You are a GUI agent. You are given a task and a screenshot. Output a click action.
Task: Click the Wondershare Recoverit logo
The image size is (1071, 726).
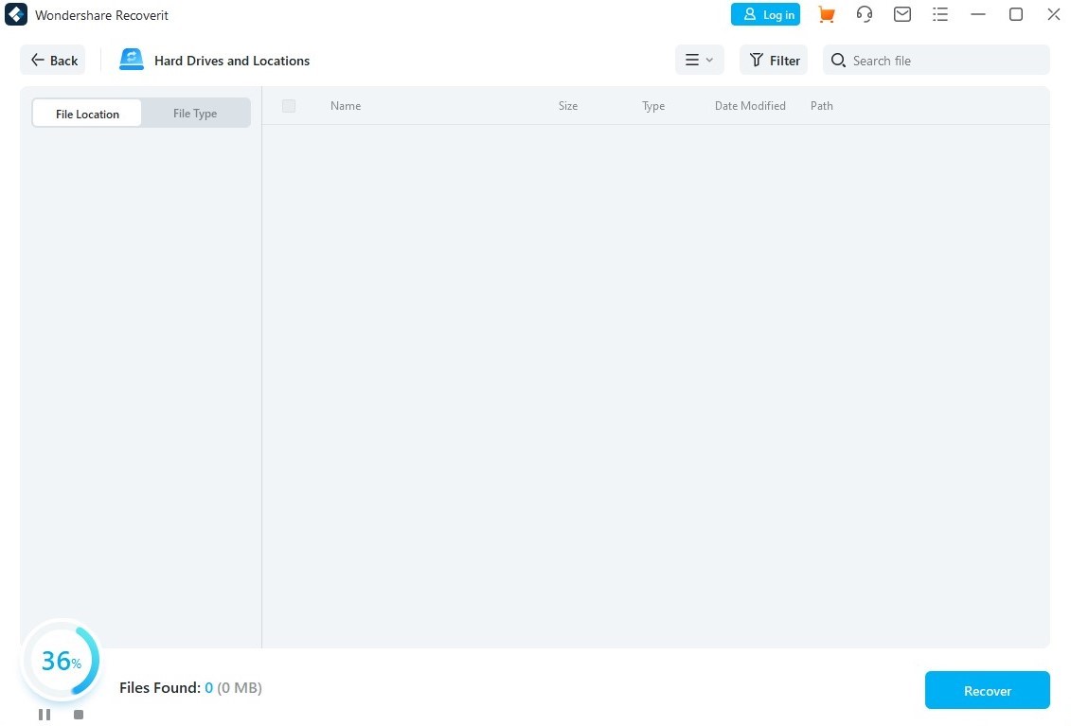(16, 15)
